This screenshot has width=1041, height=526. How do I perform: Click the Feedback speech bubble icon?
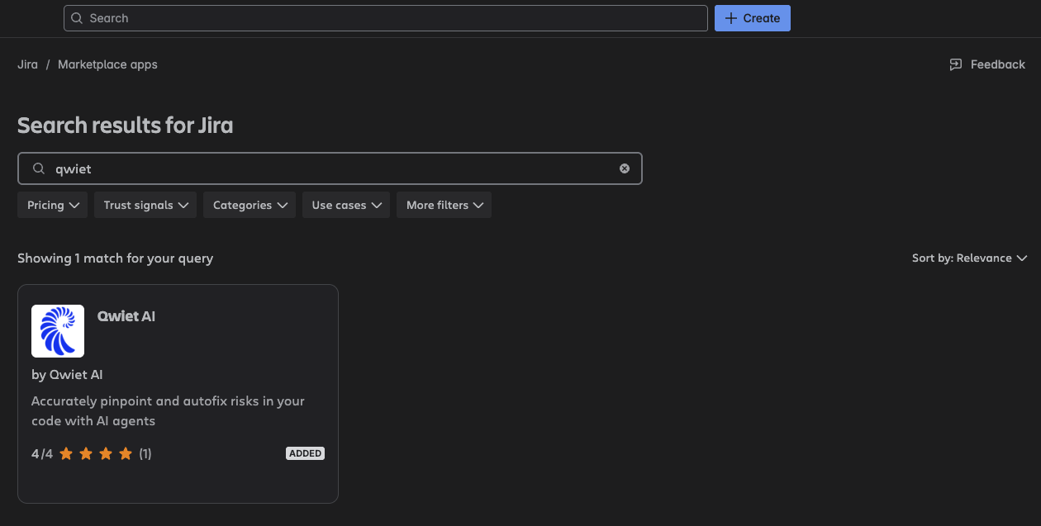[x=956, y=64]
